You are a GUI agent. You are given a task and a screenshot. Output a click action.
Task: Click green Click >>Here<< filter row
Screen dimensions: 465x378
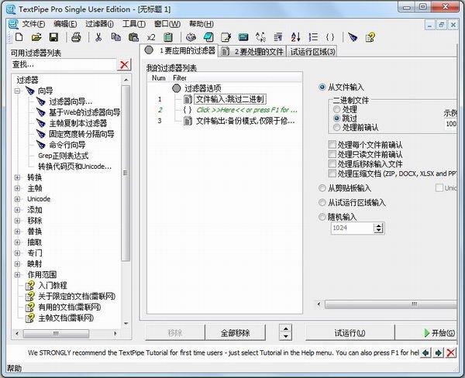(x=246, y=110)
